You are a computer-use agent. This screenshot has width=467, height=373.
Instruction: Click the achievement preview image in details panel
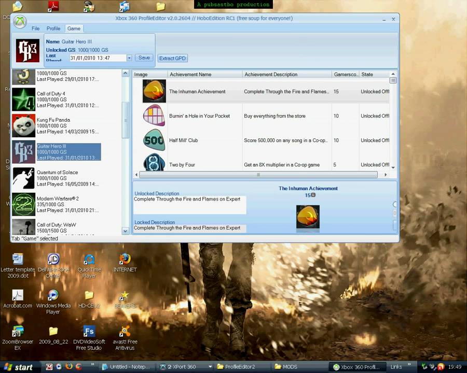point(308,217)
